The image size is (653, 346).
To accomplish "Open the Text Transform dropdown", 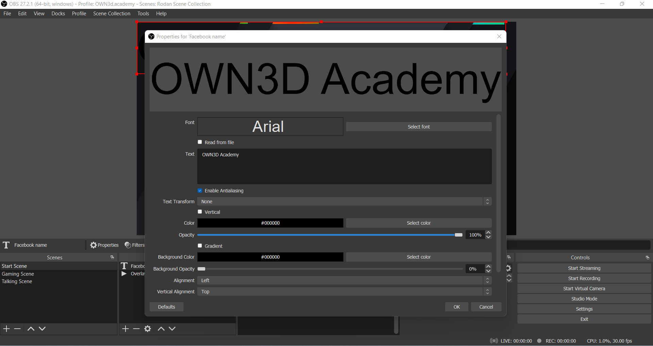I will click(x=344, y=202).
